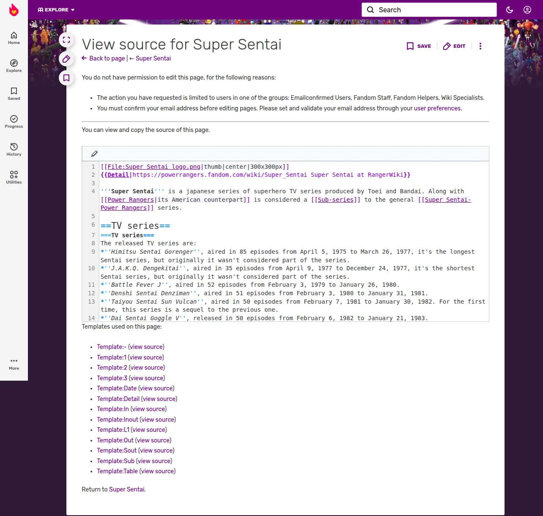The height and width of the screenshot is (516, 543).
Task: View source of Template:Detail
Action: [x=159, y=399]
